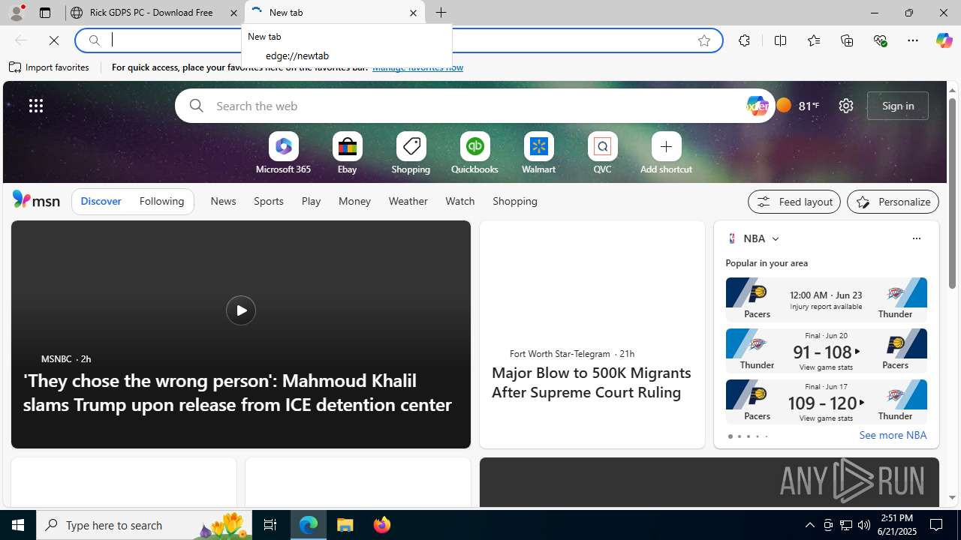Open the Favorites hub

(813, 40)
